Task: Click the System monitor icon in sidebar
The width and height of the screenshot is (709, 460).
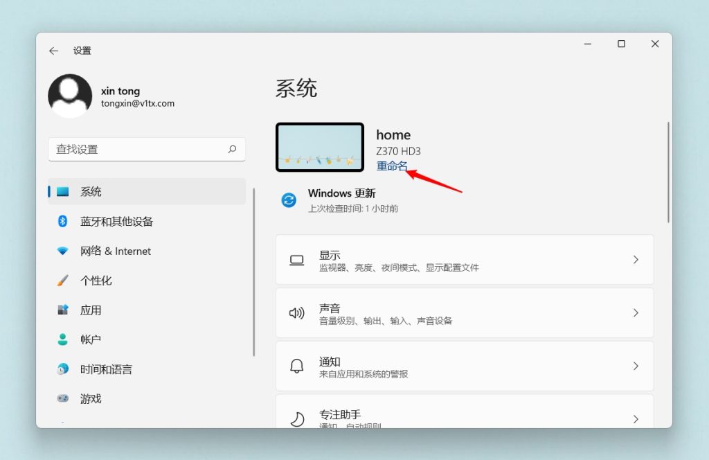Action: point(63,192)
